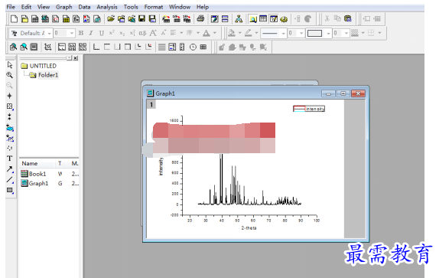Click the New Graph toolbar icon
Image resolution: width=439 pixels, height=278 pixels.
[x=55, y=19]
